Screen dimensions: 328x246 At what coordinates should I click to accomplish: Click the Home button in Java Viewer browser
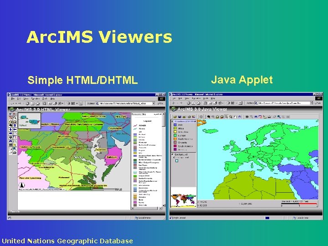tap(199, 103)
